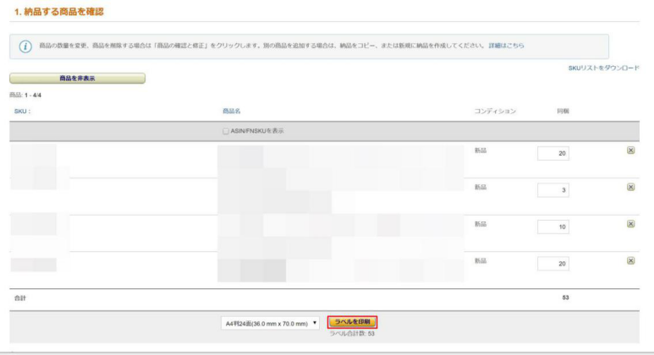Remove the last product row using X icon
Screen dimensions: 654x355
[630, 260]
